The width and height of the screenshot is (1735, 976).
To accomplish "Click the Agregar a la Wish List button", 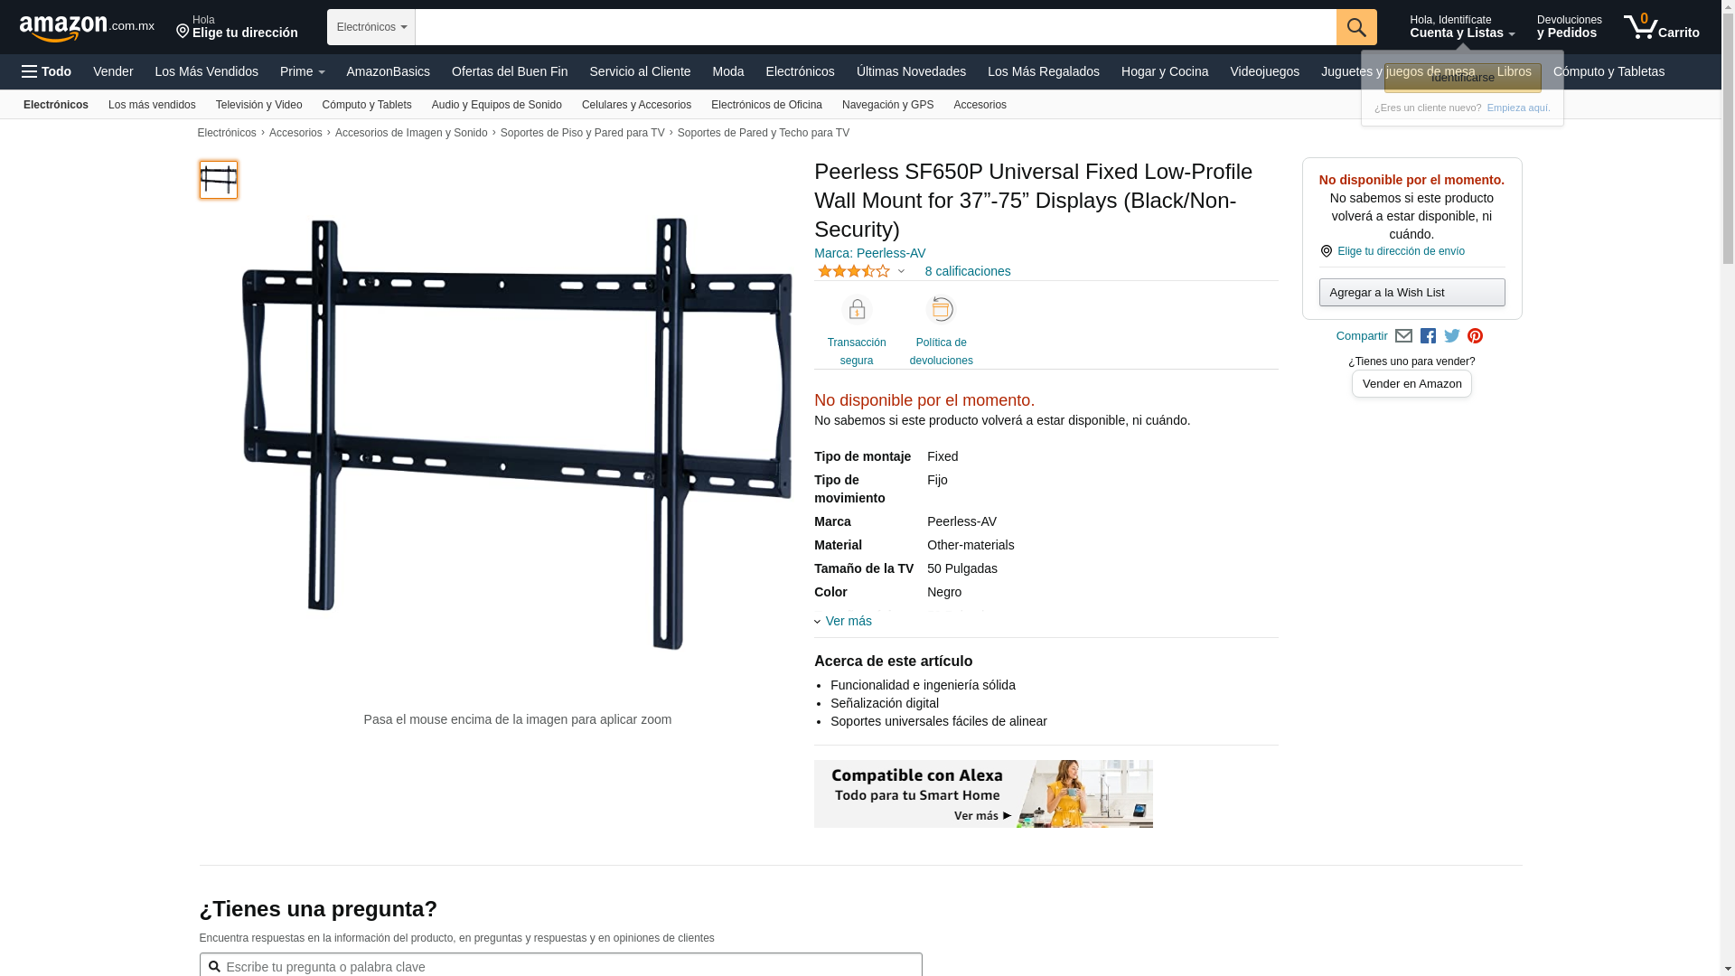I will pyautogui.click(x=1411, y=292).
